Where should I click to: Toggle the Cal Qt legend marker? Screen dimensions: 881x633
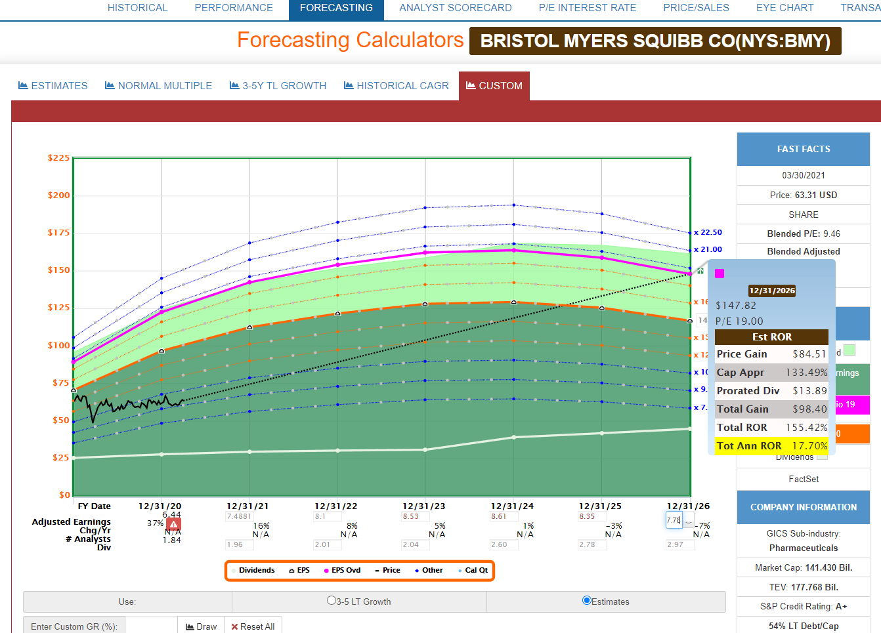(460, 571)
